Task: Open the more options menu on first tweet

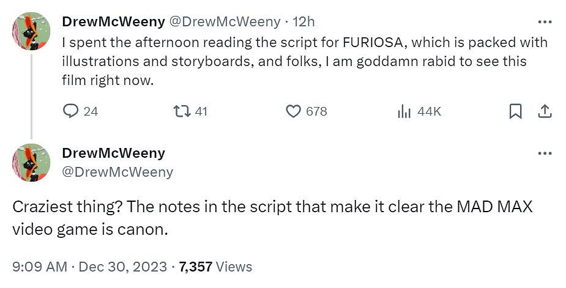Action: (x=545, y=22)
